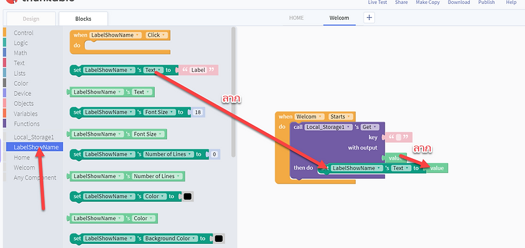Click the blocks palette vertical scrollbar
Screen dimensions: 525x248
(x=234, y=92)
